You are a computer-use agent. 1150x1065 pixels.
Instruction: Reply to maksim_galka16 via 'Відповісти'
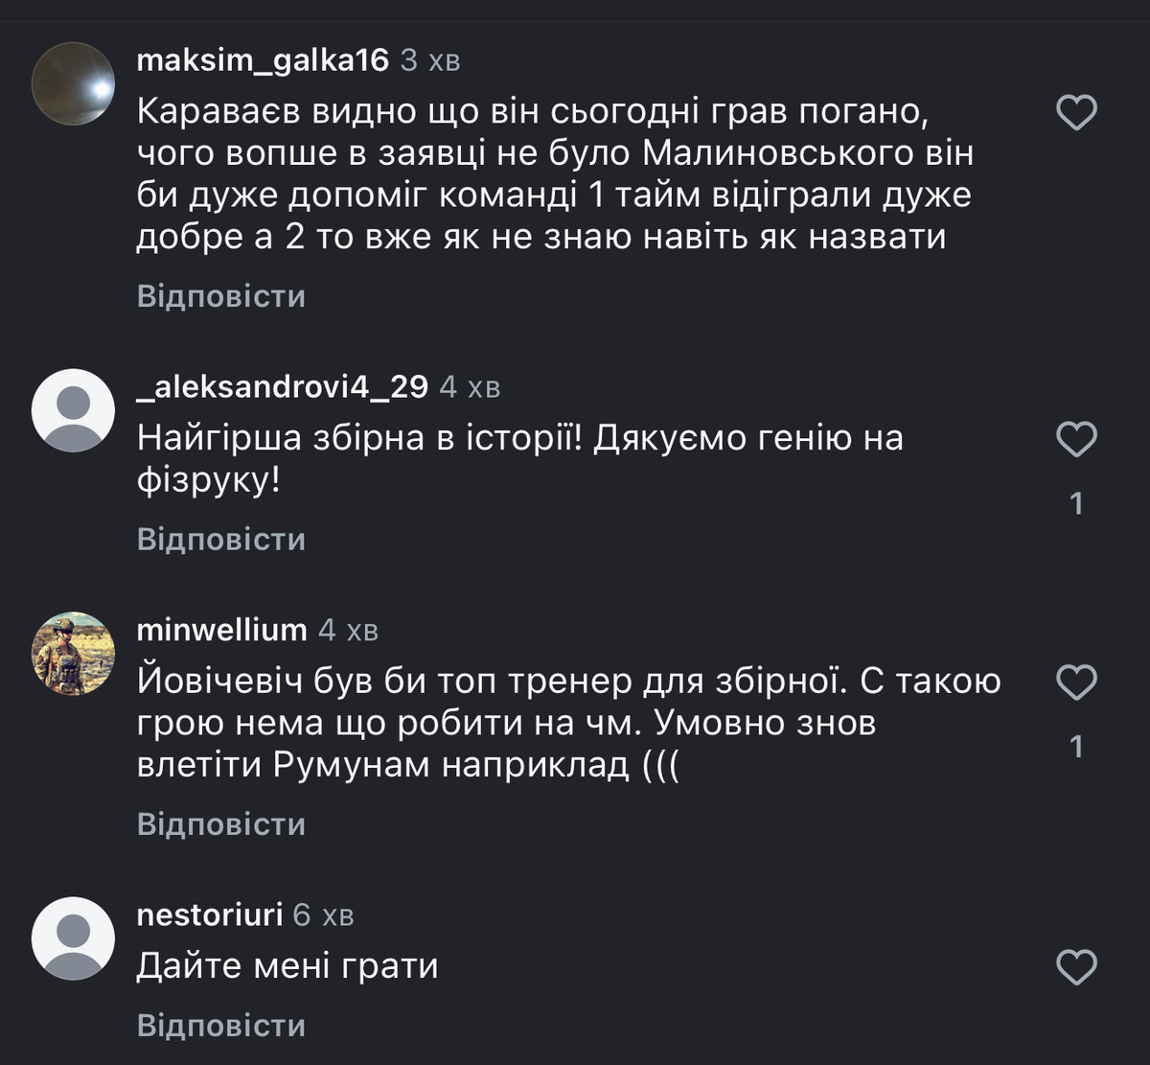221,296
